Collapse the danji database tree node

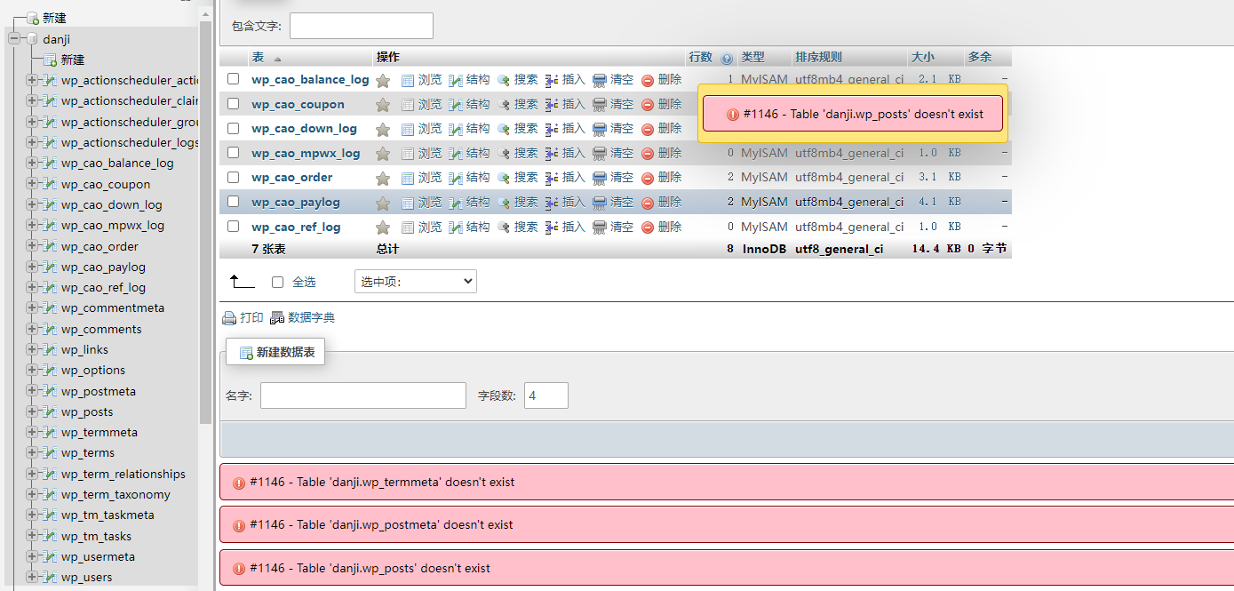pos(14,39)
